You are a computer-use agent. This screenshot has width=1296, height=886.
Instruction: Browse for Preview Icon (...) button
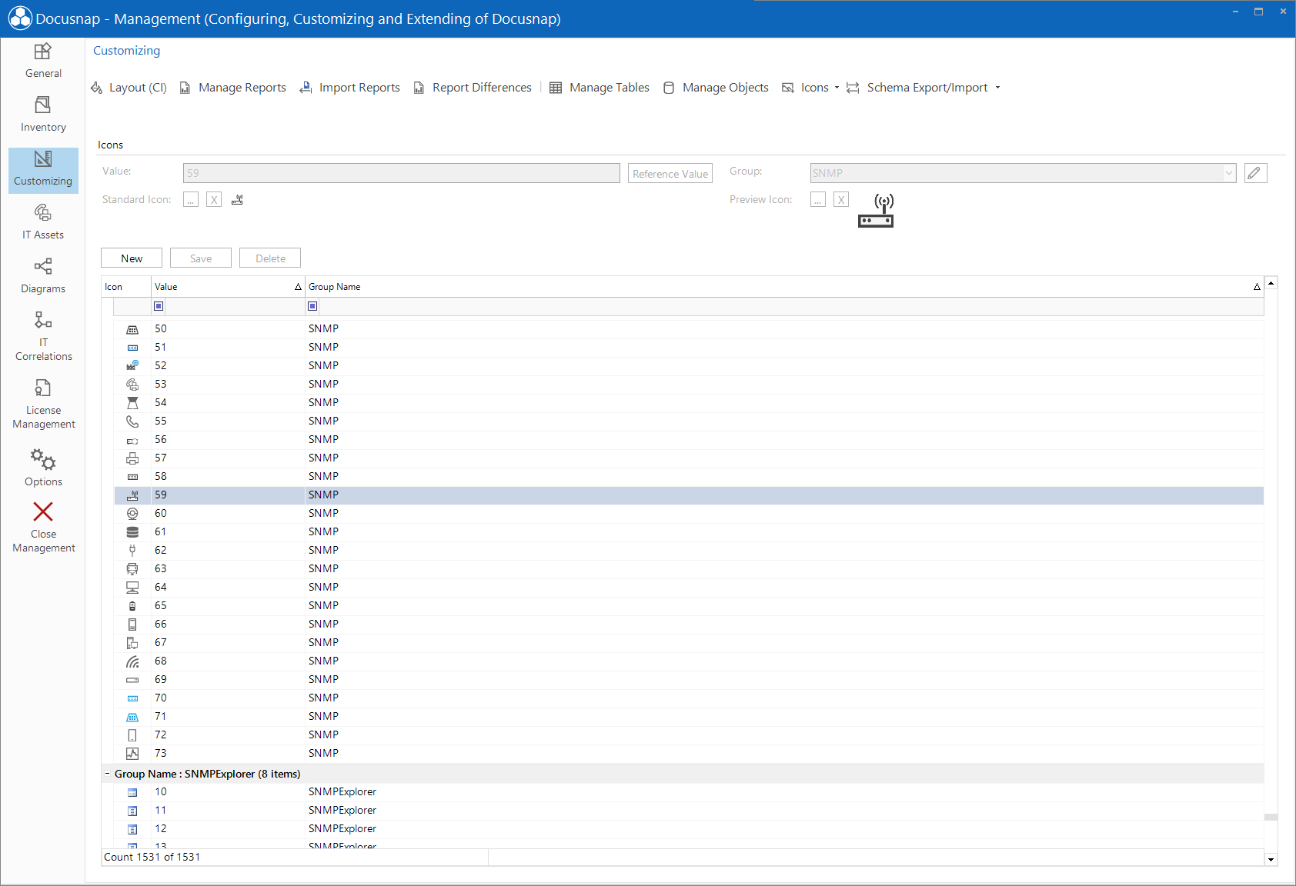tap(818, 200)
